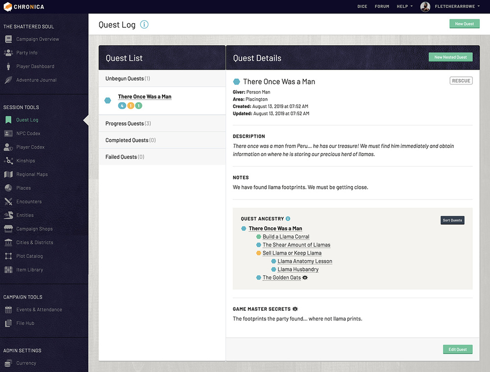The height and width of the screenshot is (372, 490).
Task: Open the Quest Ancestry info icon
Action: click(288, 219)
